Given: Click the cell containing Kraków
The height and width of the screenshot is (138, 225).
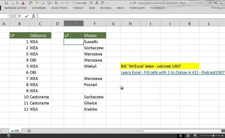Looking at the screenshot, I should tap(95, 109).
